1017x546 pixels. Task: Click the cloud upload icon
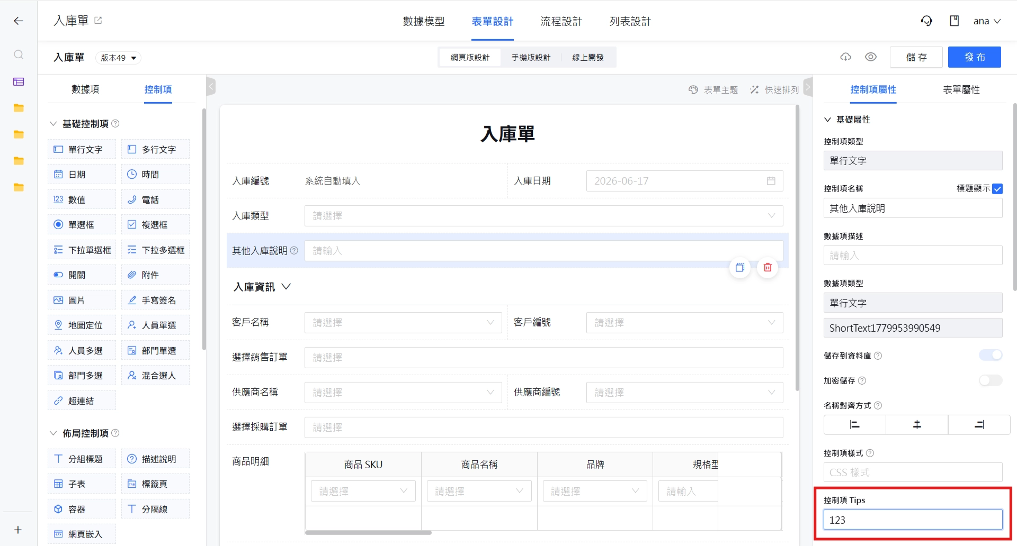point(846,57)
